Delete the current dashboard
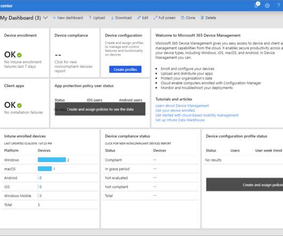The width and height of the screenshot is (283, 236). click(208, 18)
